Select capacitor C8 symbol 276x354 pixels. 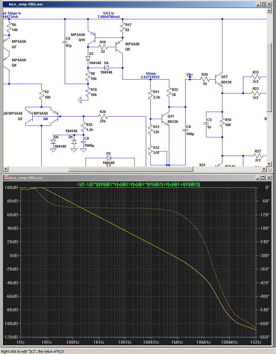(x=185, y=130)
